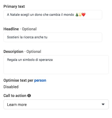This screenshot has height=118, width=112.
Task: Click the Optional tag next to Headline
Action: 29,29
